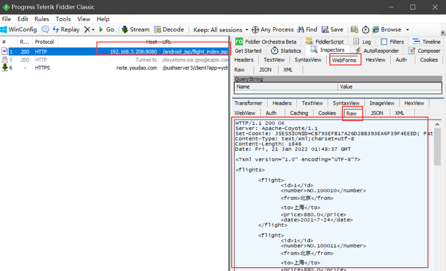Image resolution: width=446 pixels, height=271 pixels.
Task: Click the Replay arrows icon
Action: pos(56,30)
